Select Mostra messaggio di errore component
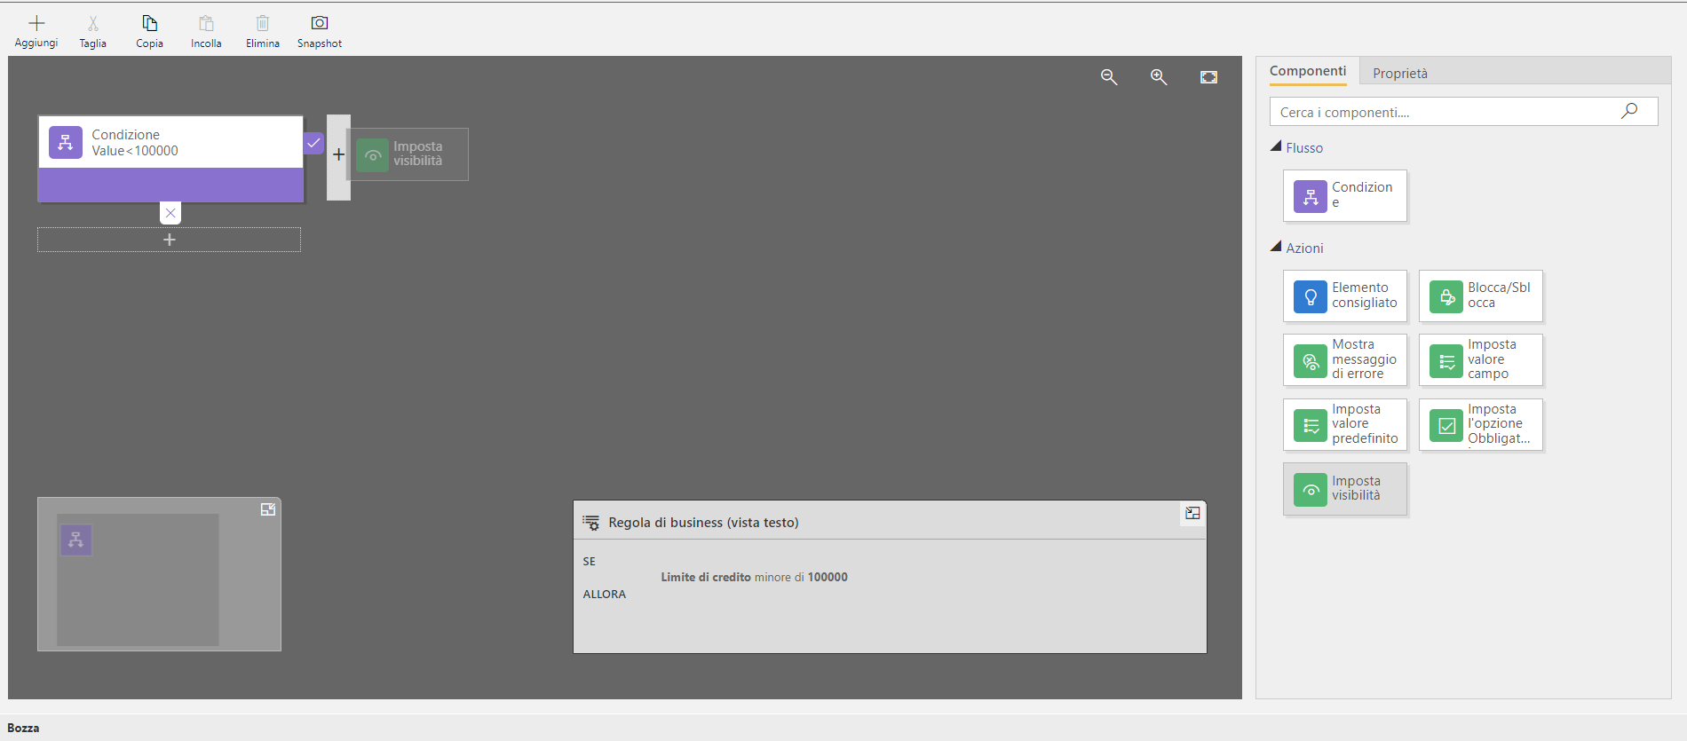This screenshot has width=1687, height=741. [x=1345, y=359]
